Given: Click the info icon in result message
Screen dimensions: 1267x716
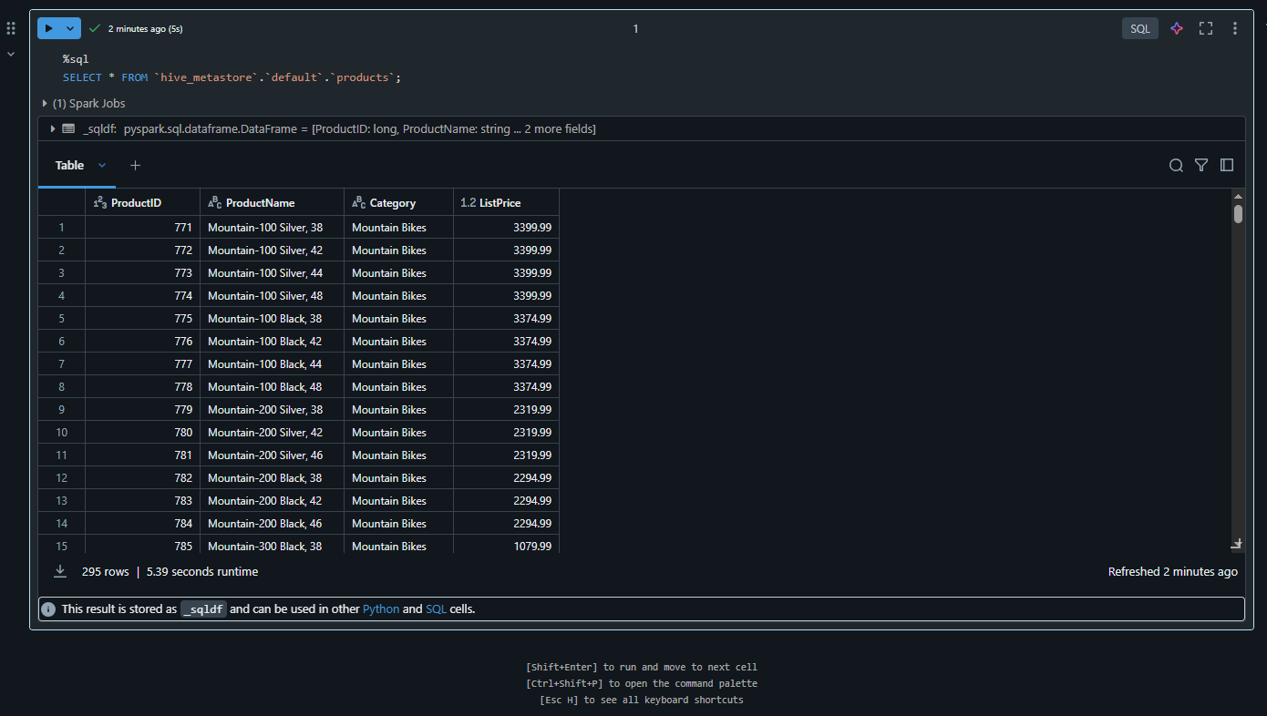Looking at the screenshot, I should click(48, 609).
